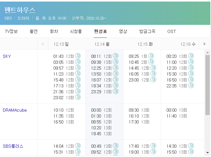Click rerun badge next to SKY 12.13 09:57
The image size is (211, 157).
point(78,68)
